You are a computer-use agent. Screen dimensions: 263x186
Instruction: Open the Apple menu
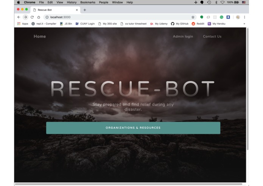tap(19, 2)
